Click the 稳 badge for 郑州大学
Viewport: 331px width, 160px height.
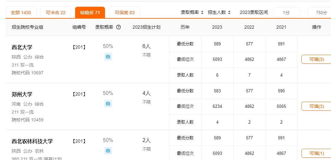(108, 104)
